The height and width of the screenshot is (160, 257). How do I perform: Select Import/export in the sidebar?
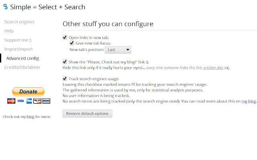click(x=19, y=49)
